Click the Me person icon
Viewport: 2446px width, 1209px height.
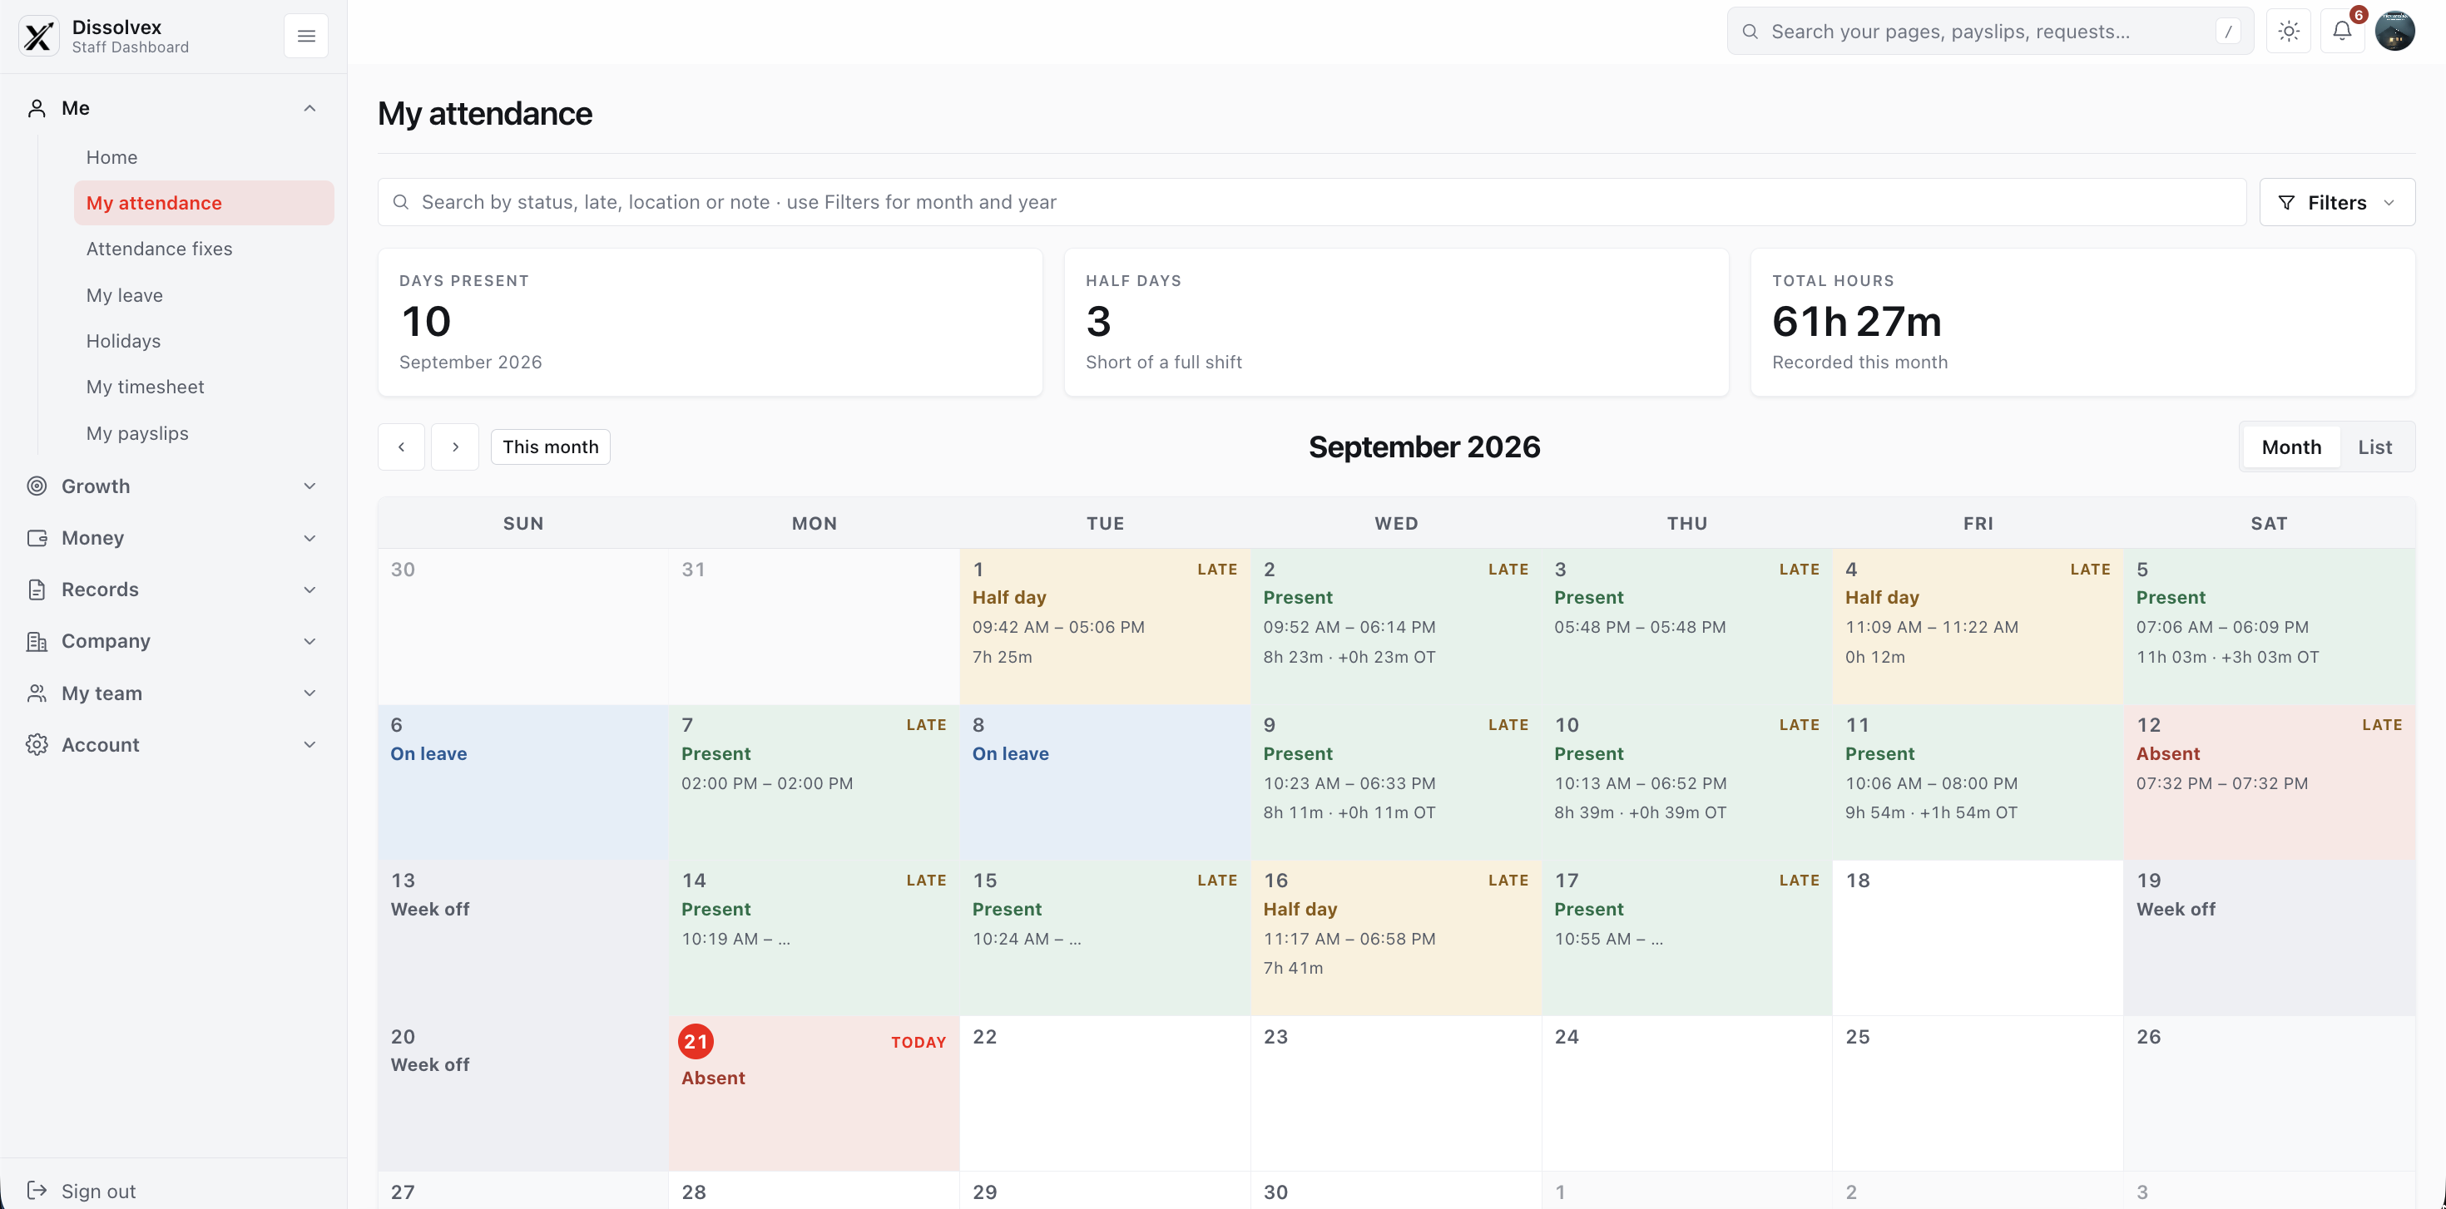tap(37, 108)
